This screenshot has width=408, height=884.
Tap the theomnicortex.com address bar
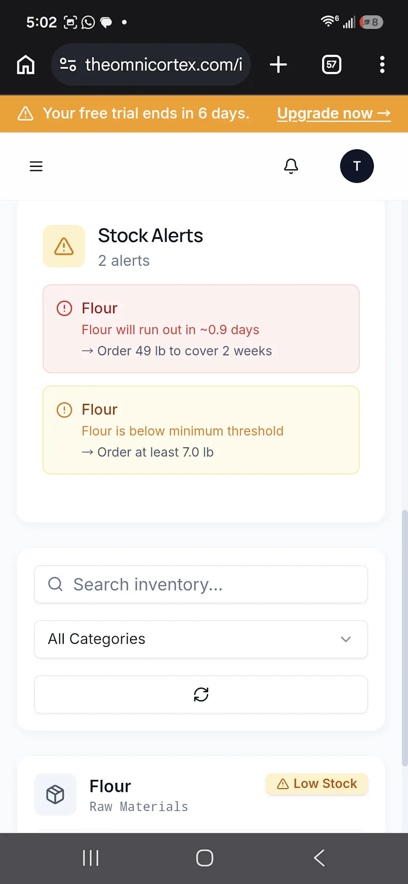[x=163, y=65]
